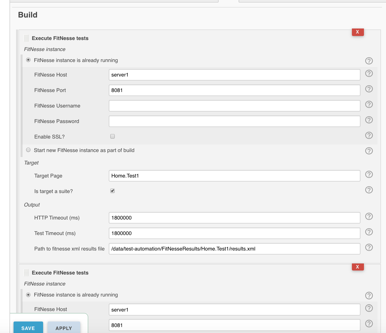Edit second step's FitNesse Host field
The width and height of the screenshot is (386, 333).
pyautogui.click(x=234, y=309)
